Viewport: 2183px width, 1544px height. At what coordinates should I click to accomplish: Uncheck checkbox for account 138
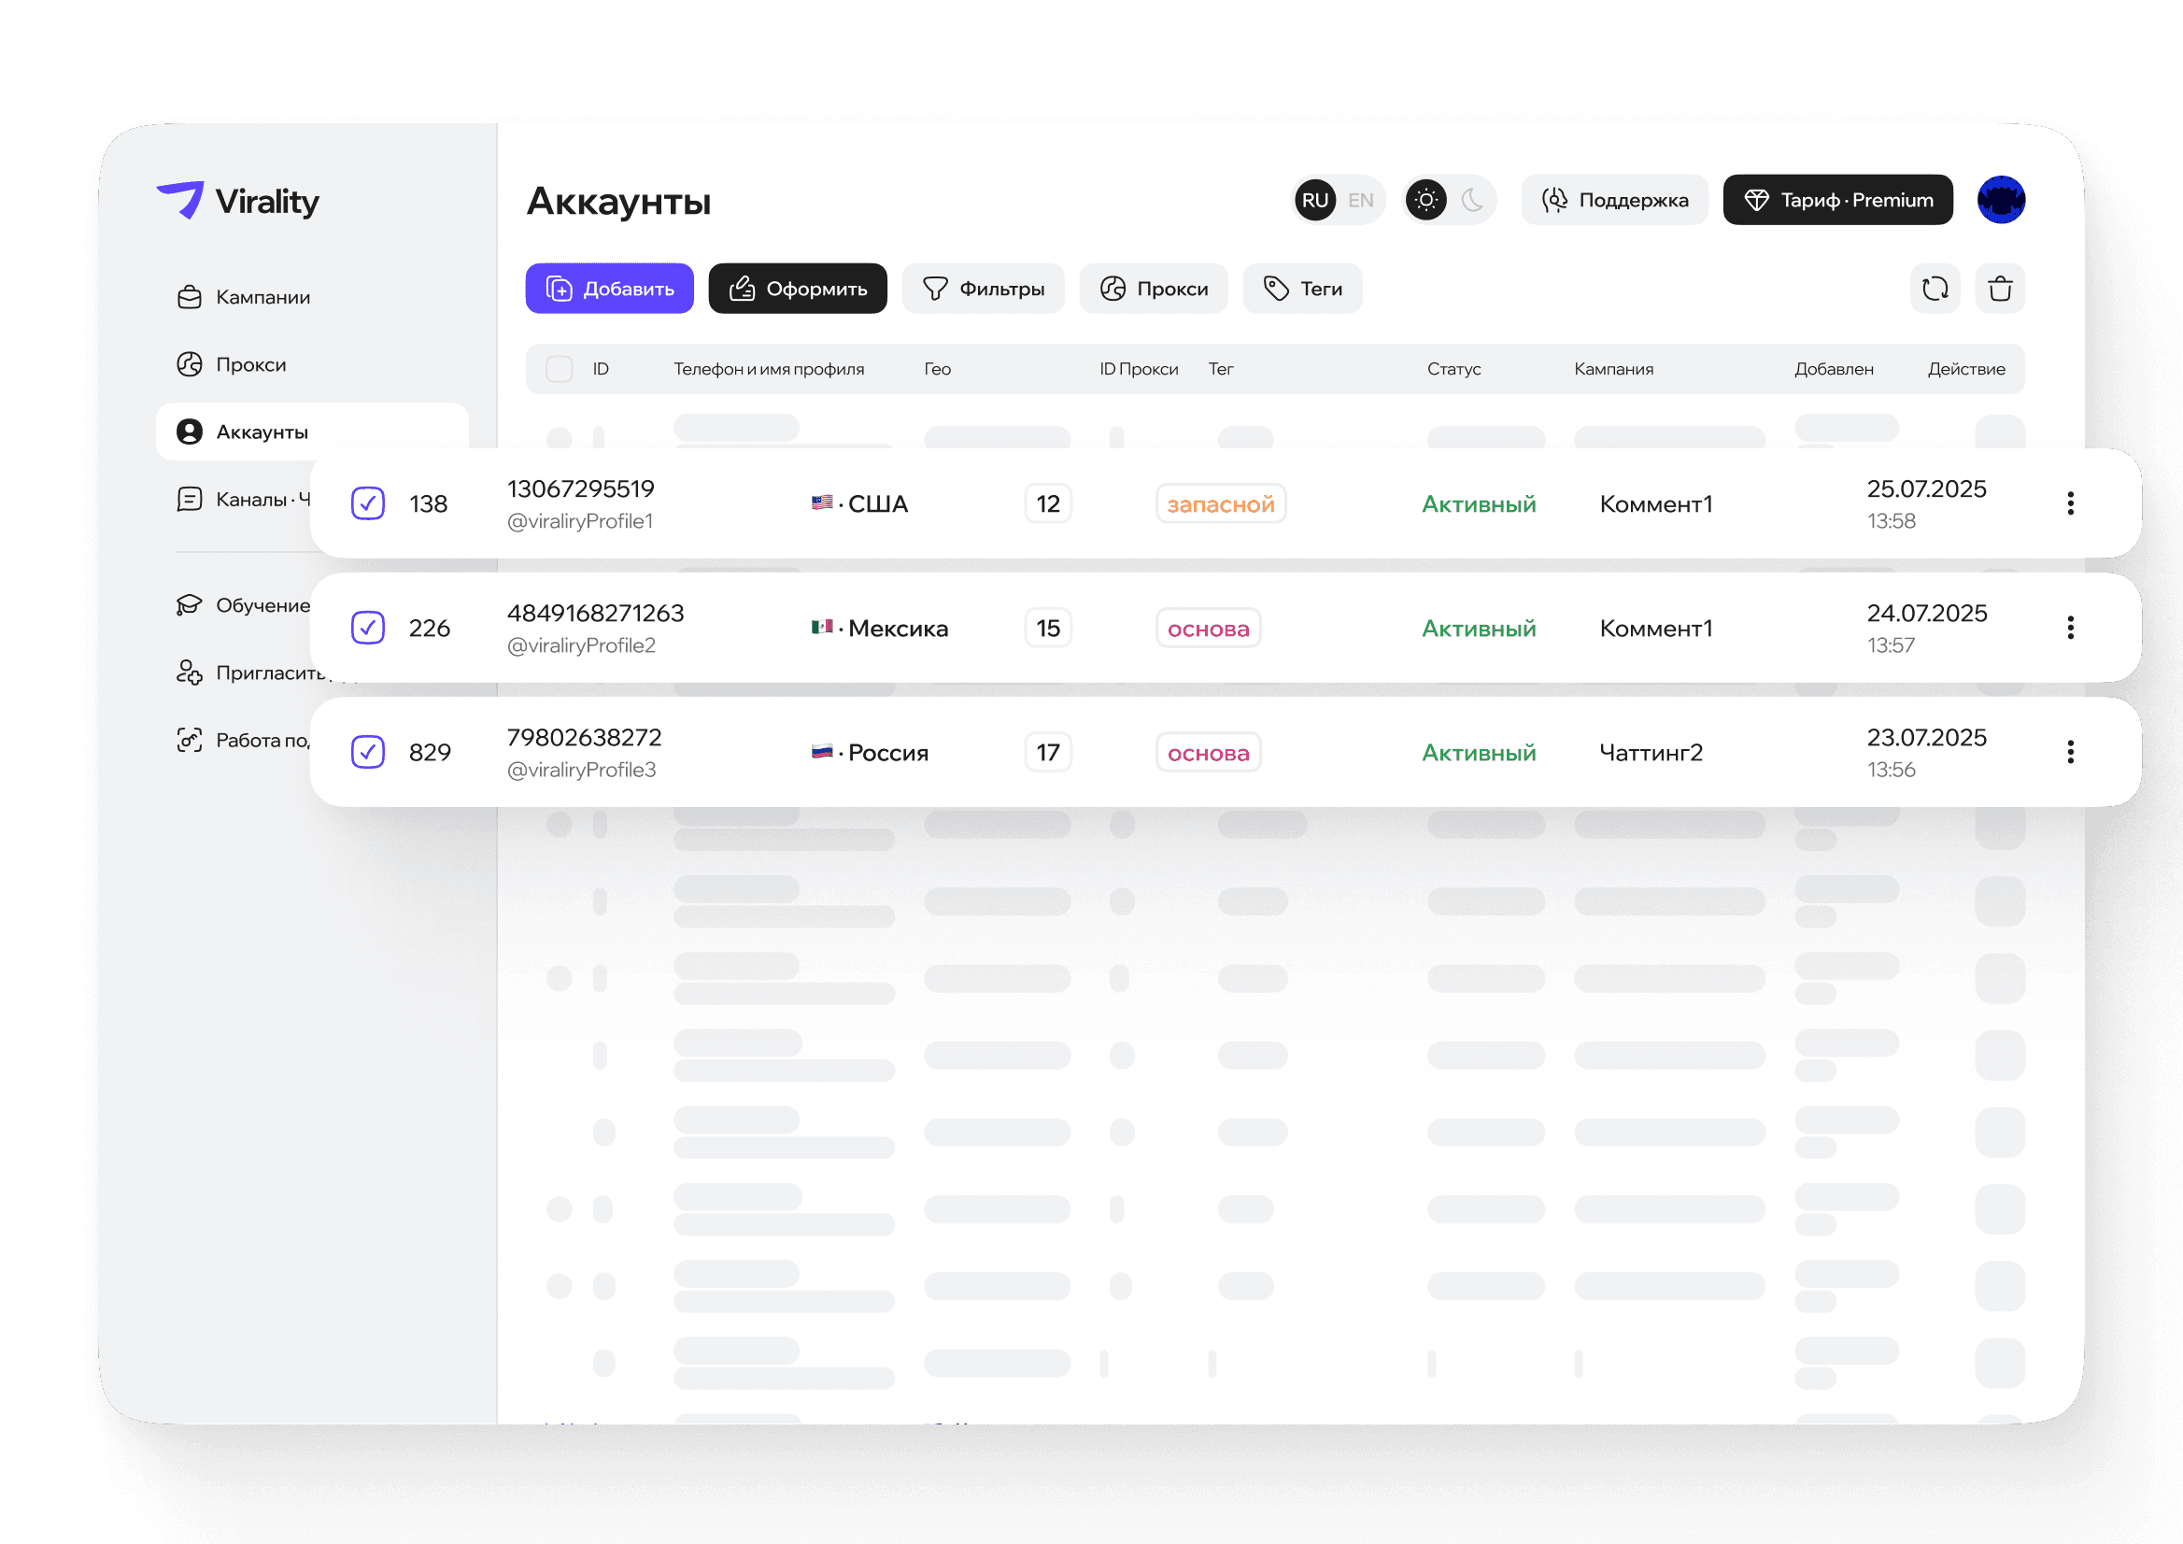point(368,503)
